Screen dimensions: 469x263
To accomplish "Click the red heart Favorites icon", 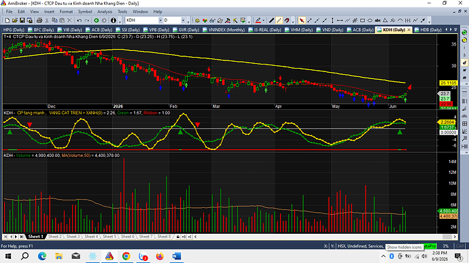I will pos(205,20).
